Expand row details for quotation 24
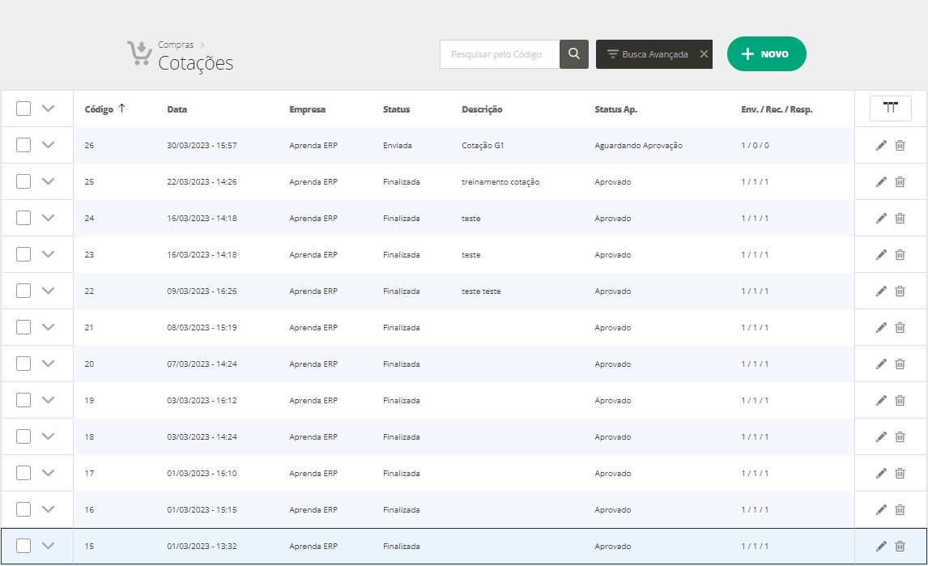The image size is (928, 566). (x=48, y=218)
